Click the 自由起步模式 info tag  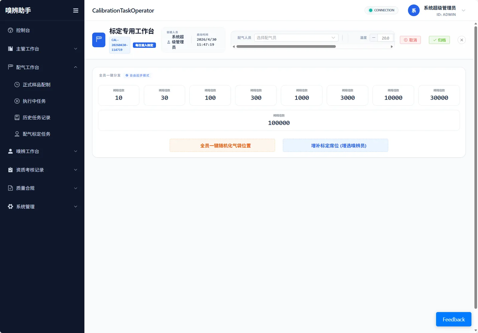(x=137, y=75)
